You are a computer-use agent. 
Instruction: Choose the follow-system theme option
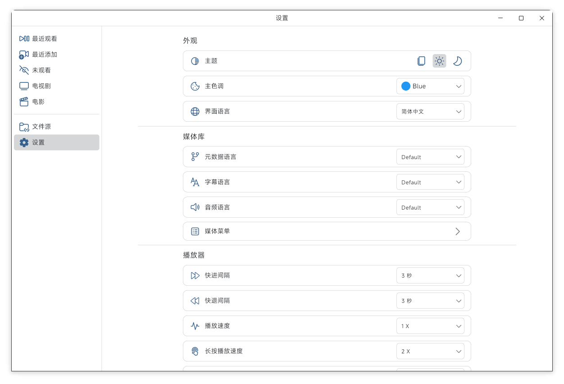point(421,61)
